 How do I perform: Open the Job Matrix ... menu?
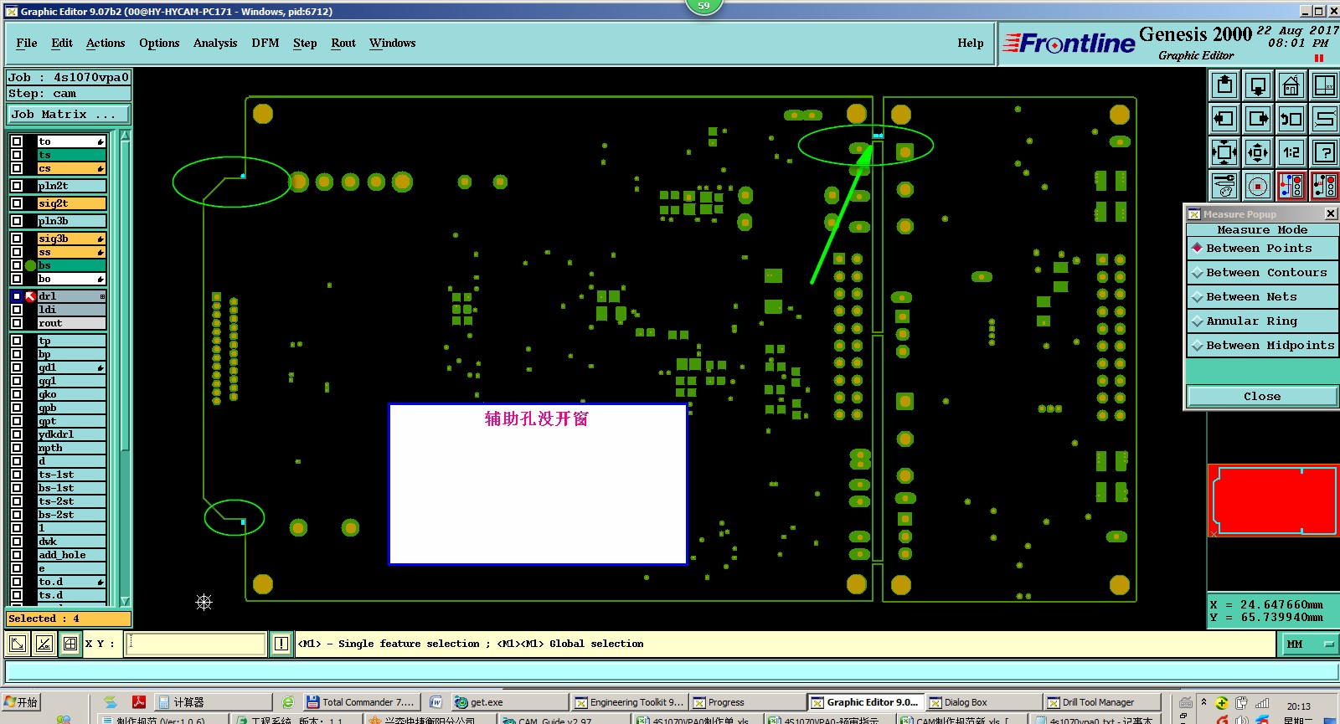70,115
